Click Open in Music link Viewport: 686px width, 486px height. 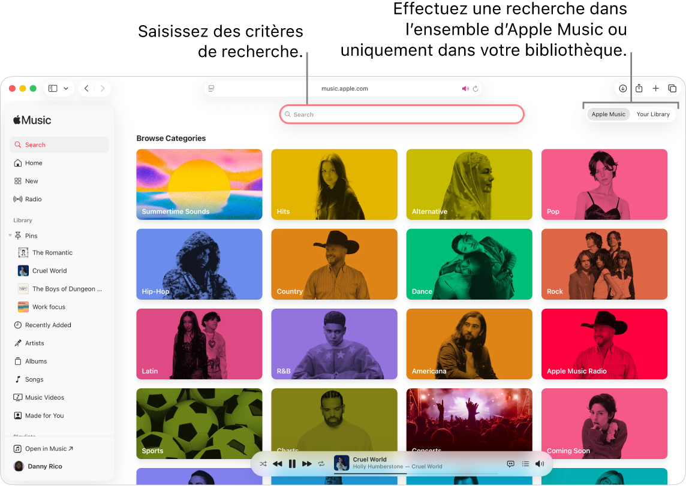click(x=44, y=449)
